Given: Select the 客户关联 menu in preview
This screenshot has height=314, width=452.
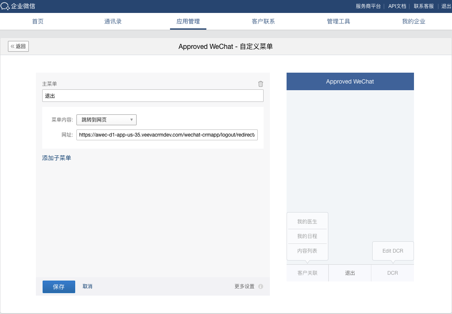Looking at the screenshot, I should [x=307, y=273].
